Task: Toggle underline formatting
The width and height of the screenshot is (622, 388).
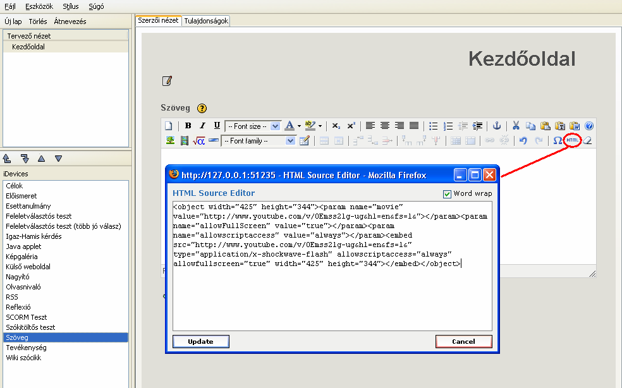Action: pyautogui.click(x=217, y=126)
